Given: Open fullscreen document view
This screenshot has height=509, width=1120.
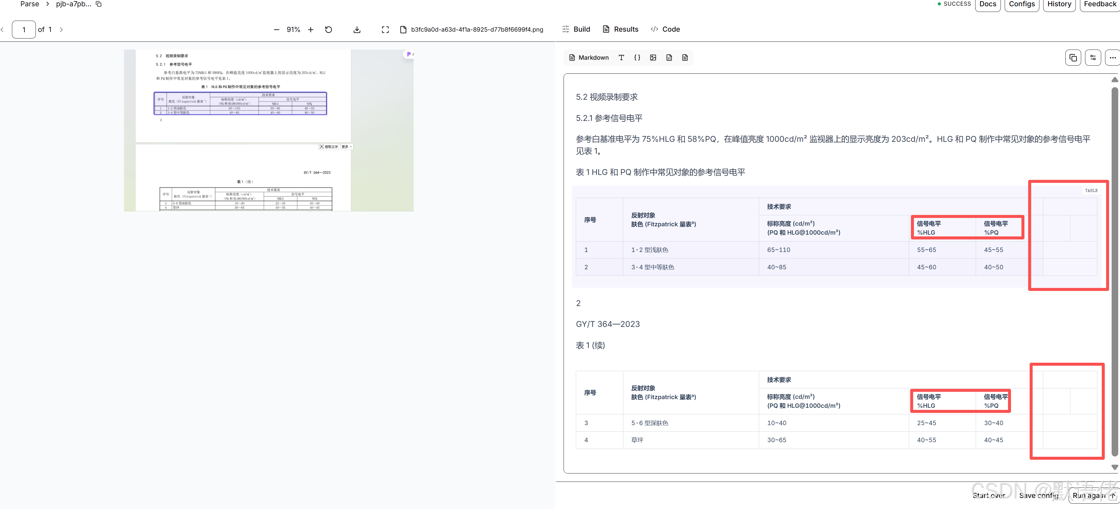Looking at the screenshot, I should point(385,30).
